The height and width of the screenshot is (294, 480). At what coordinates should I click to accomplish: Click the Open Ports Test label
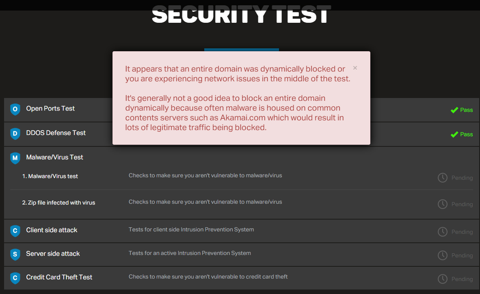(50, 109)
